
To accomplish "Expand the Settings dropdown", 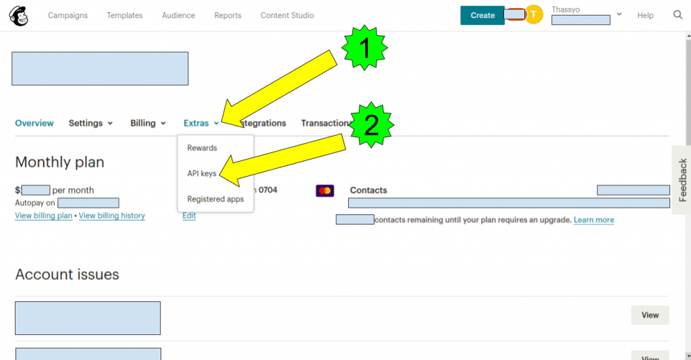I will point(90,123).
